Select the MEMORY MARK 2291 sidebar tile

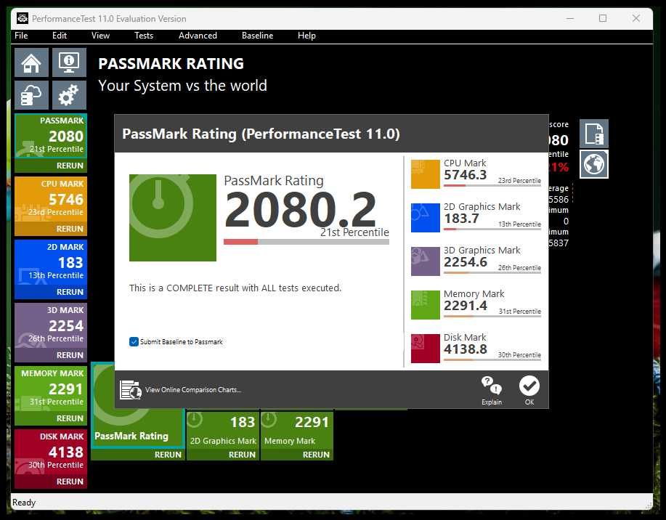(51, 389)
